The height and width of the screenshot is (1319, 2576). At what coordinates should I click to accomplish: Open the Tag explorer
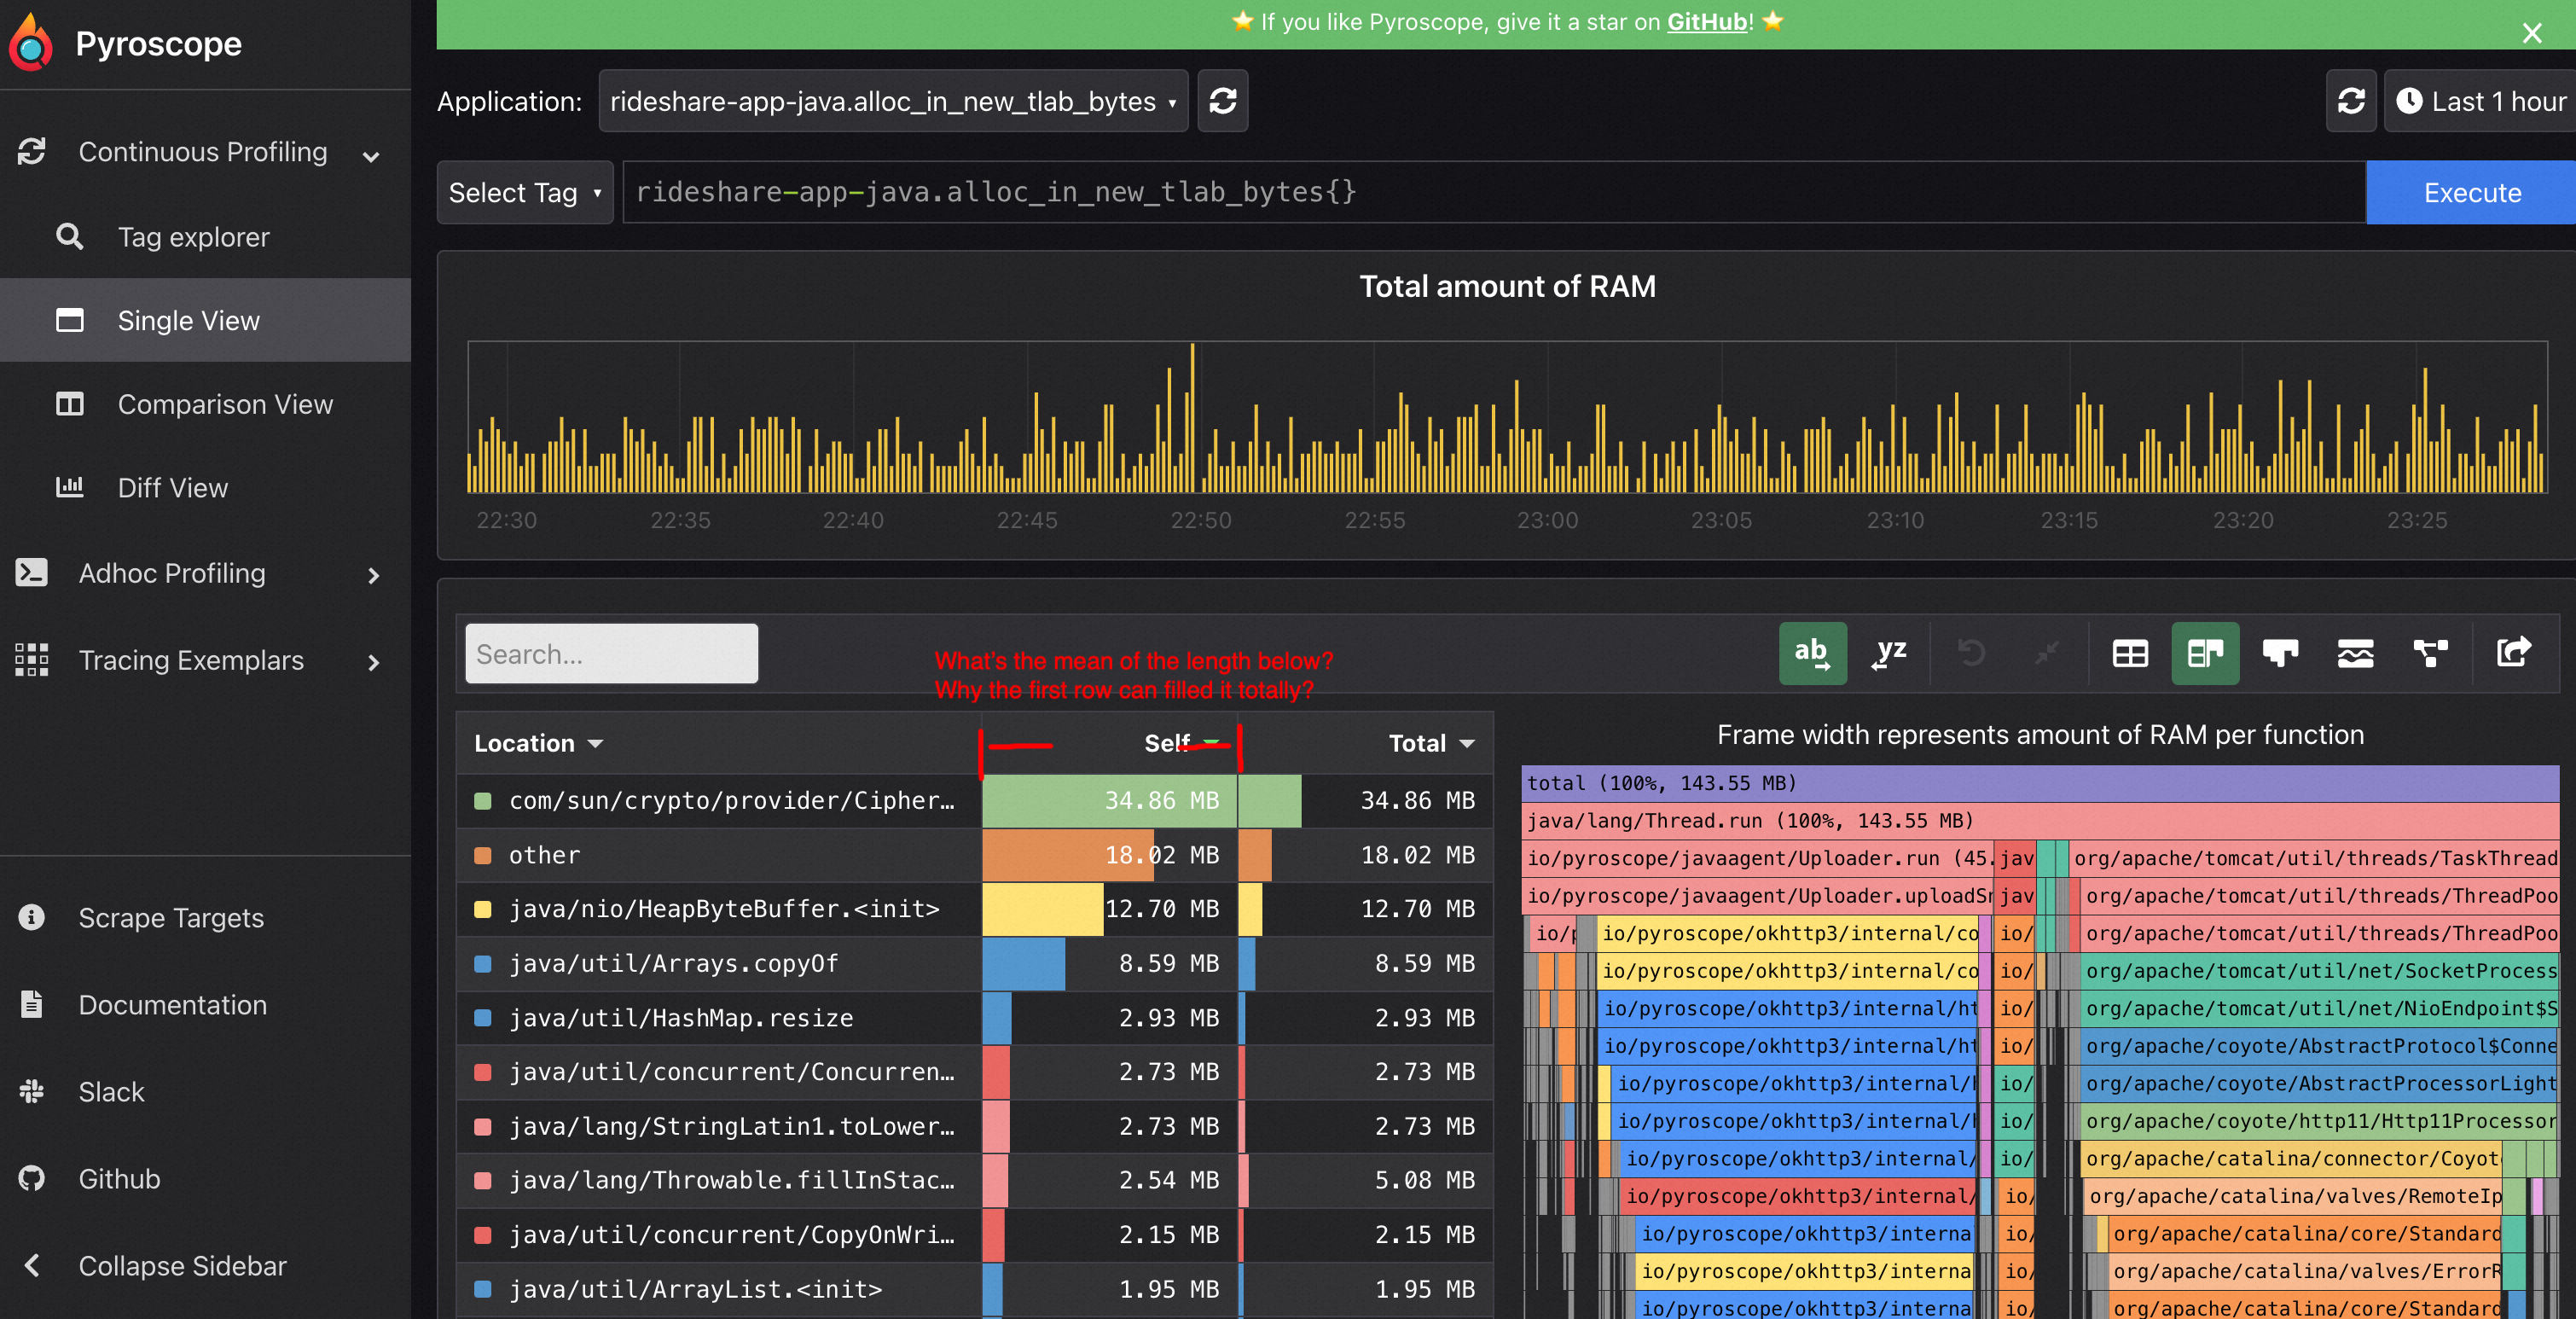pyautogui.click(x=193, y=237)
